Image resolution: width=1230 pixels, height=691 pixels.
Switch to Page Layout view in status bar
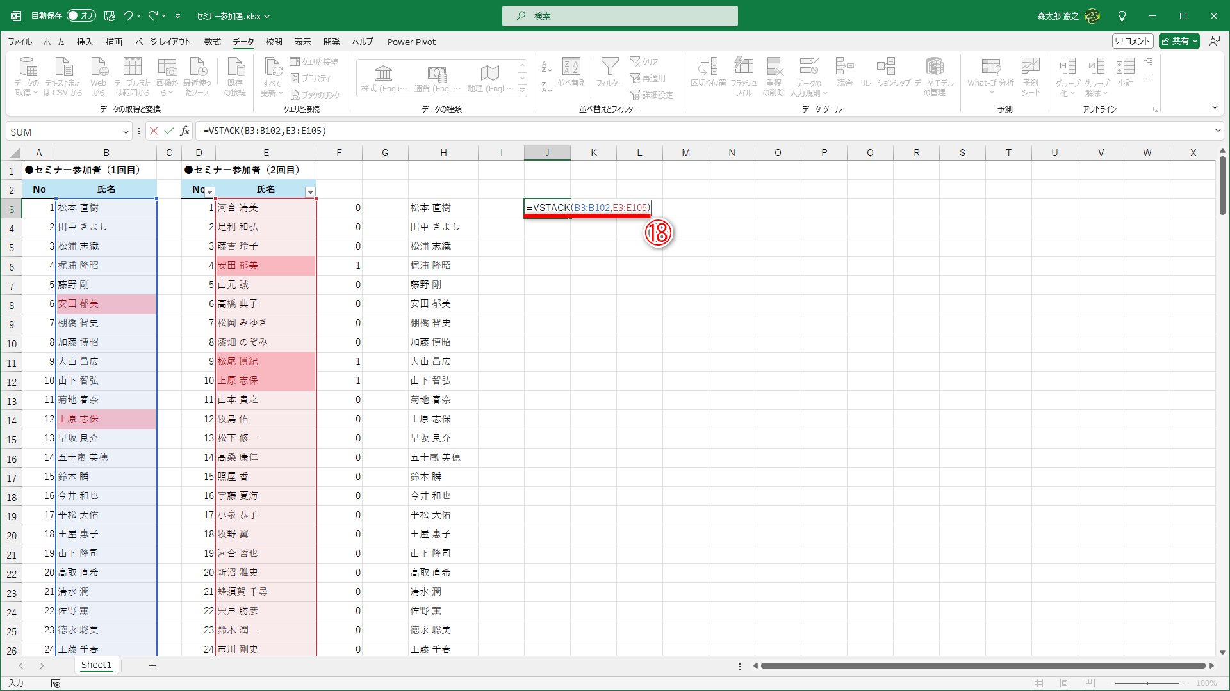(1065, 683)
